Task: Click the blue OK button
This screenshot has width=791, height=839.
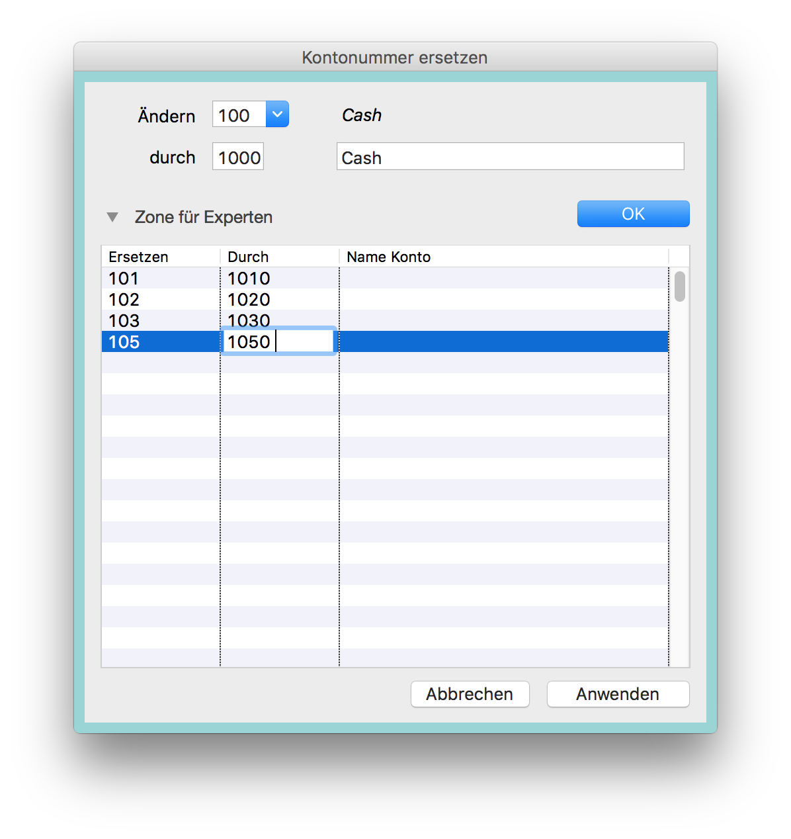Action: tap(633, 214)
